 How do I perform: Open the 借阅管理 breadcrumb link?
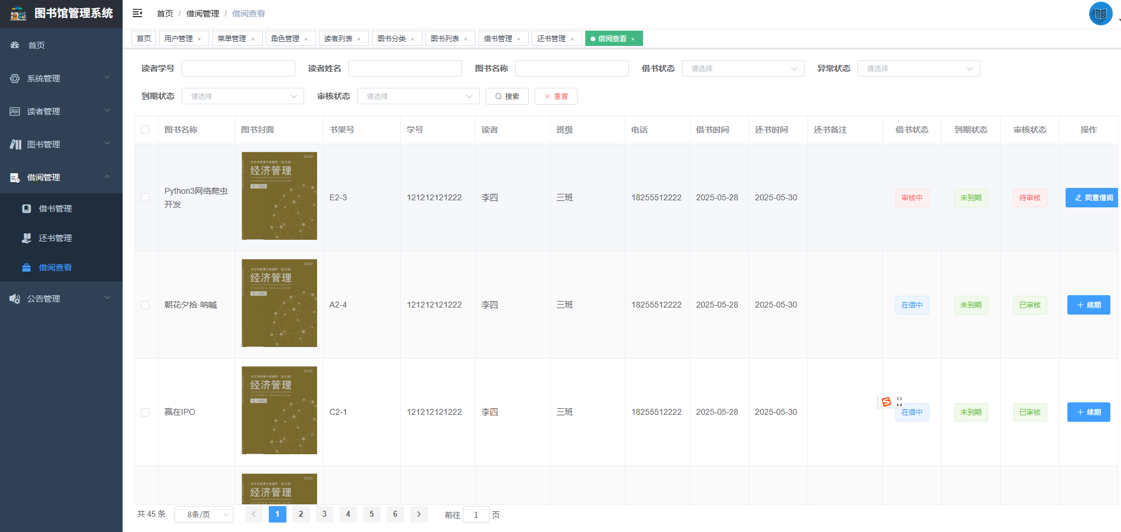pos(201,13)
